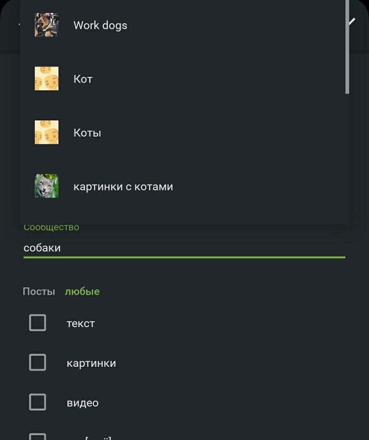Click the Посты section heading
Viewport: 369px width, 440px height.
tap(39, 291)
